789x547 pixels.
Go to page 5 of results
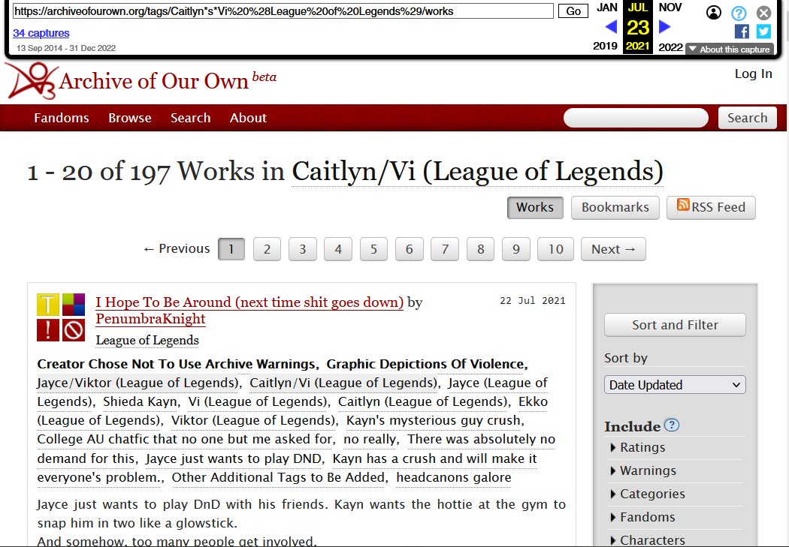coord(373,249)
